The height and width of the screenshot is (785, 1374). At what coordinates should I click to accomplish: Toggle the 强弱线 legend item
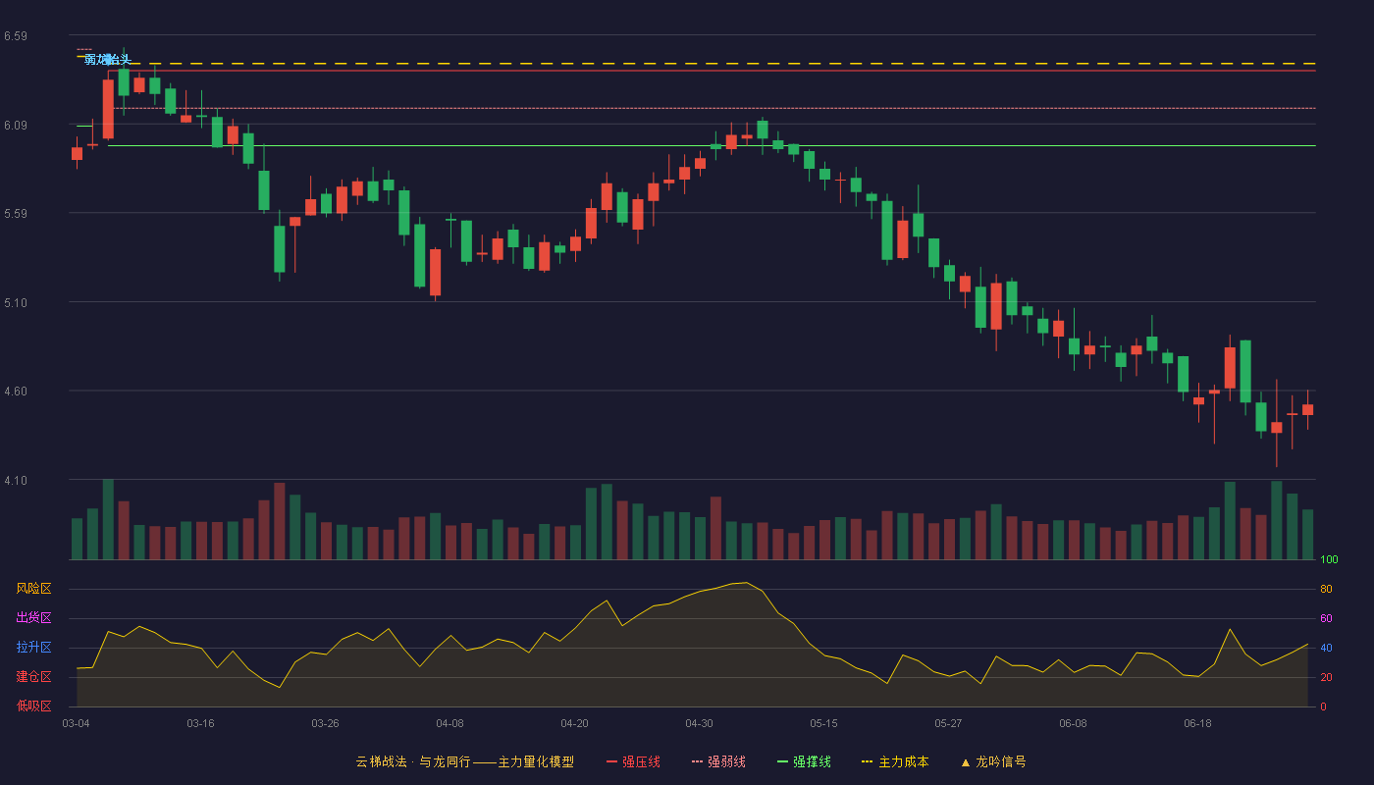718,761
